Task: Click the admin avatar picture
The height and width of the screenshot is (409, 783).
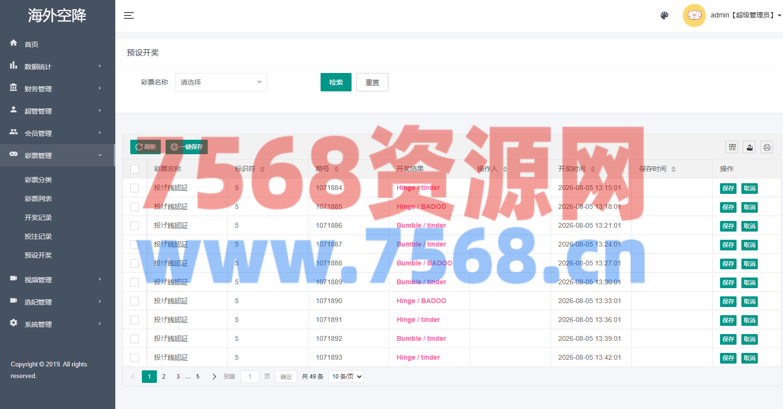Action: point(694,15)
